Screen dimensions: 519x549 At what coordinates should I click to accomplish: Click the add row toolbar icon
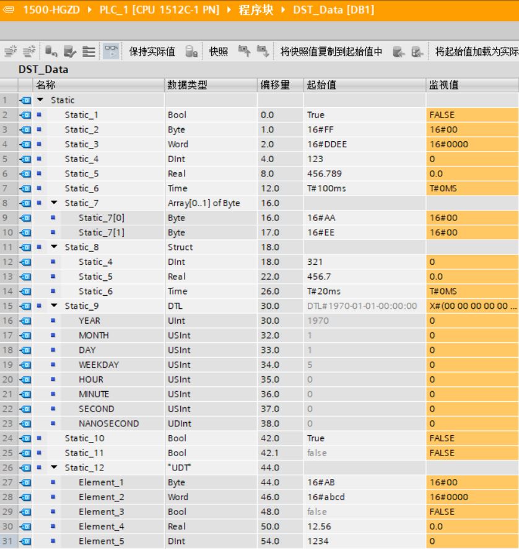28,51
